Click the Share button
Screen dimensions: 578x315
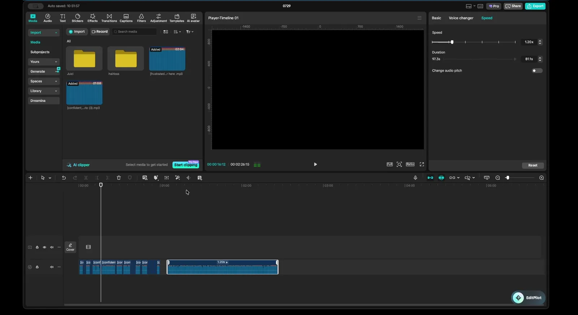pyautogui.click(x=513, y=6)
